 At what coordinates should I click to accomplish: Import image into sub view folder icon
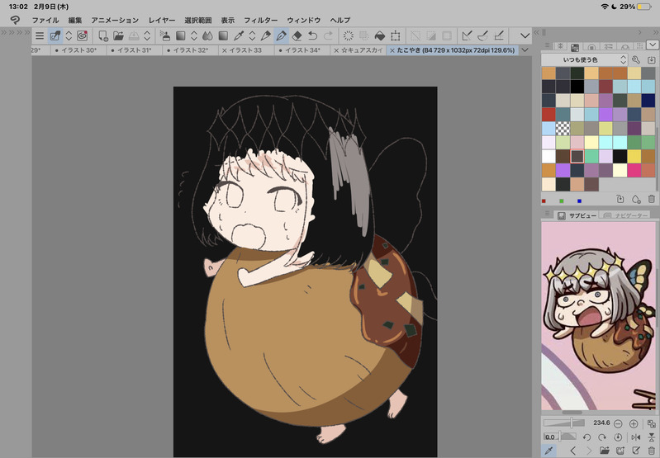point(605,451)
